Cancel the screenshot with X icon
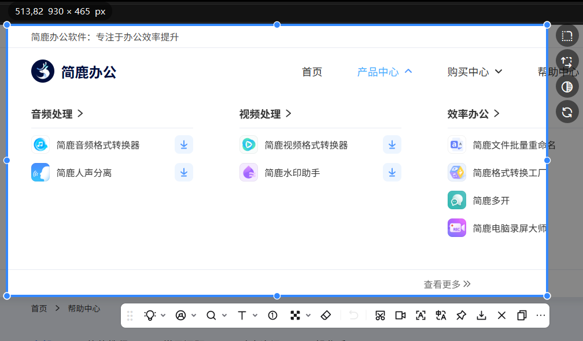This screenshot has height=341, width=583. 501,316
